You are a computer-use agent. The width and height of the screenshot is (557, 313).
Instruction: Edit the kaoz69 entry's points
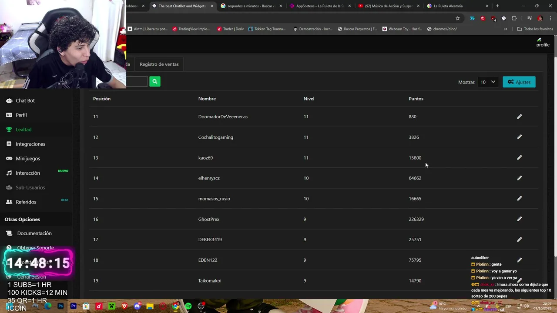[519, 157]
